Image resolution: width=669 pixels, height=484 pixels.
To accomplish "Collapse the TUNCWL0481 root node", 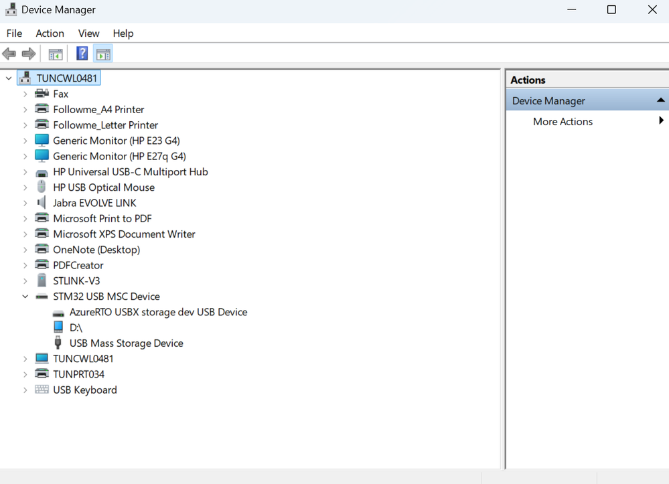I will (x=9, y=78).
